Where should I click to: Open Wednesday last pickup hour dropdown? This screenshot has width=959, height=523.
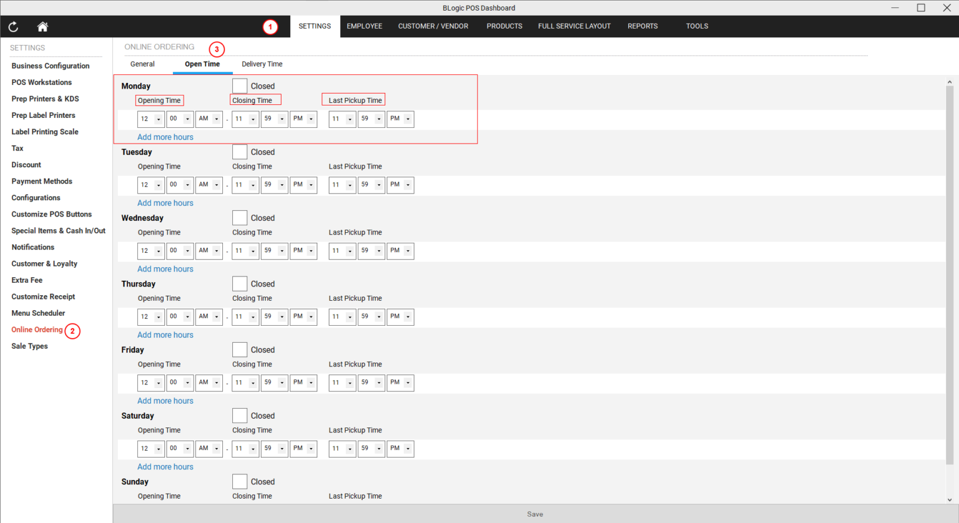pos(342,251)
